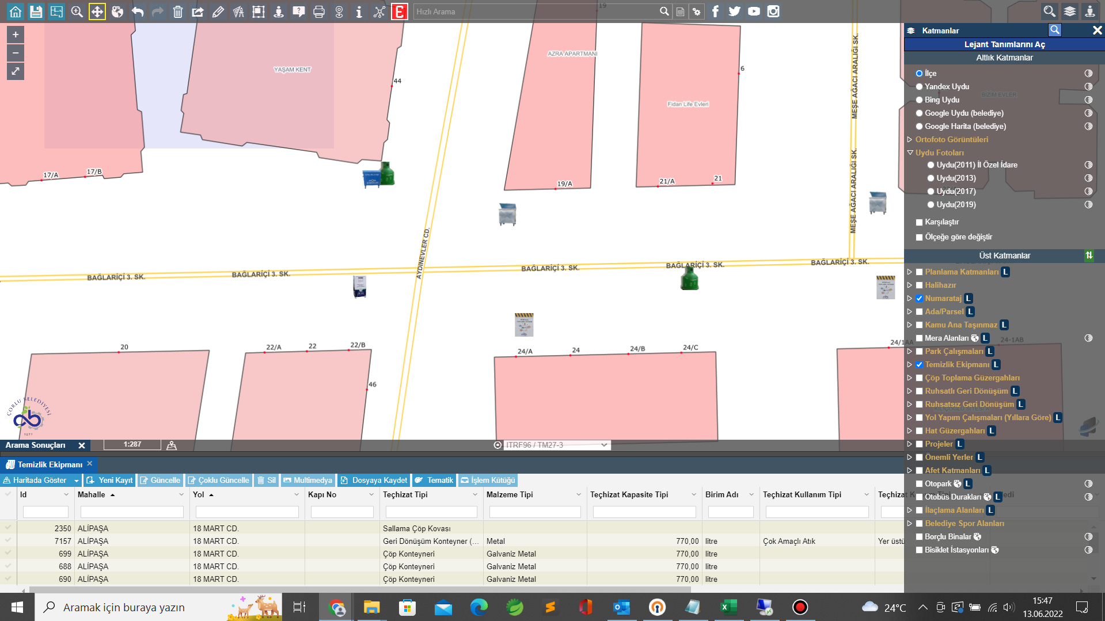Click the red E icon
Screen dimensions: 1105x621
pos(399,12)
